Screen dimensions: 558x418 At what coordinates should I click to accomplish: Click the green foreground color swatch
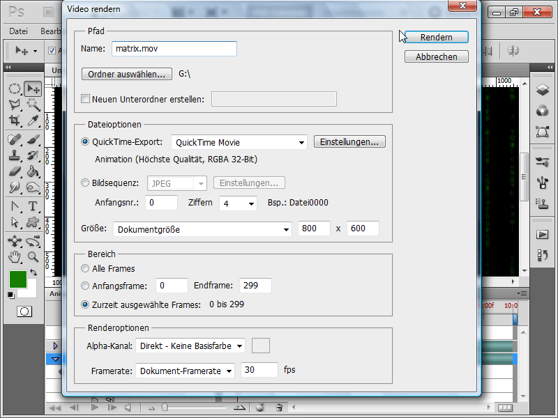tap(18, 279)
